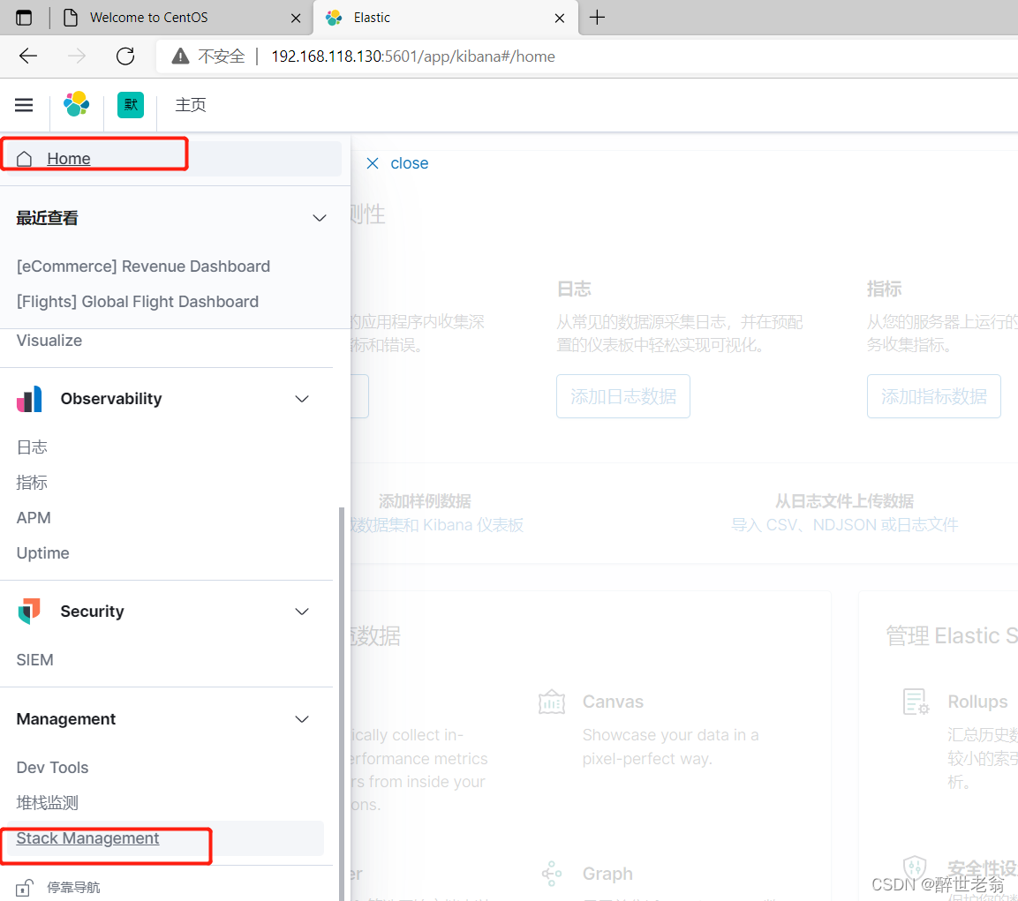Collapse the Observability section chevron
The width and height of the screenshot is (1018, 901).
pyautogui.click(x=302, y=399)
